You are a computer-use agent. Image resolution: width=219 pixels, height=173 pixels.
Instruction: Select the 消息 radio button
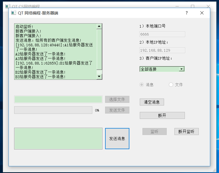click(141, 85)
